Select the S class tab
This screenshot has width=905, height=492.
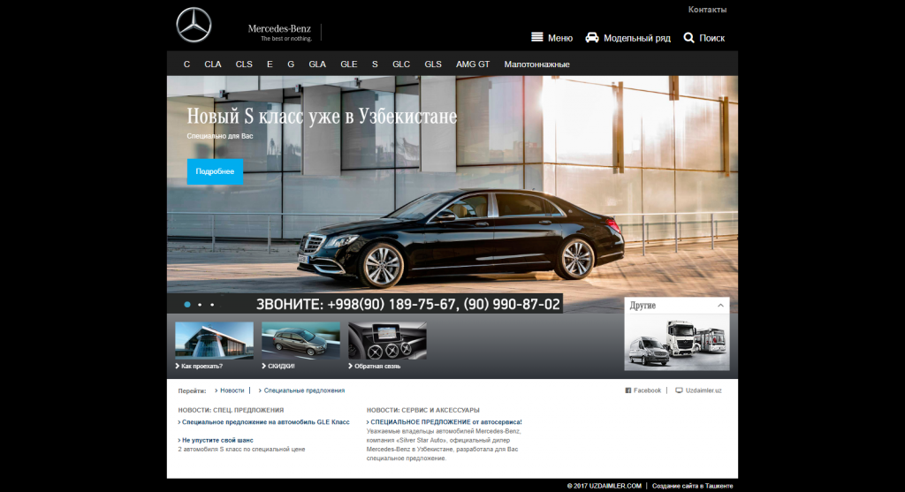click(x=375, y=64)
